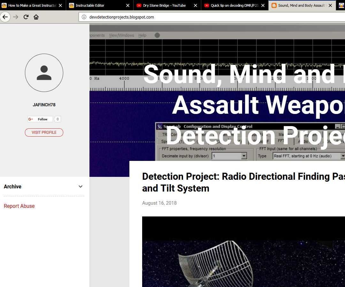Click the VISIT PROFILE button

[44, 132]
